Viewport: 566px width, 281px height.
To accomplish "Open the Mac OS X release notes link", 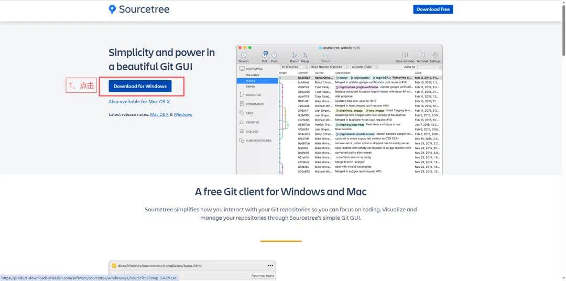I will coord(159,114).
